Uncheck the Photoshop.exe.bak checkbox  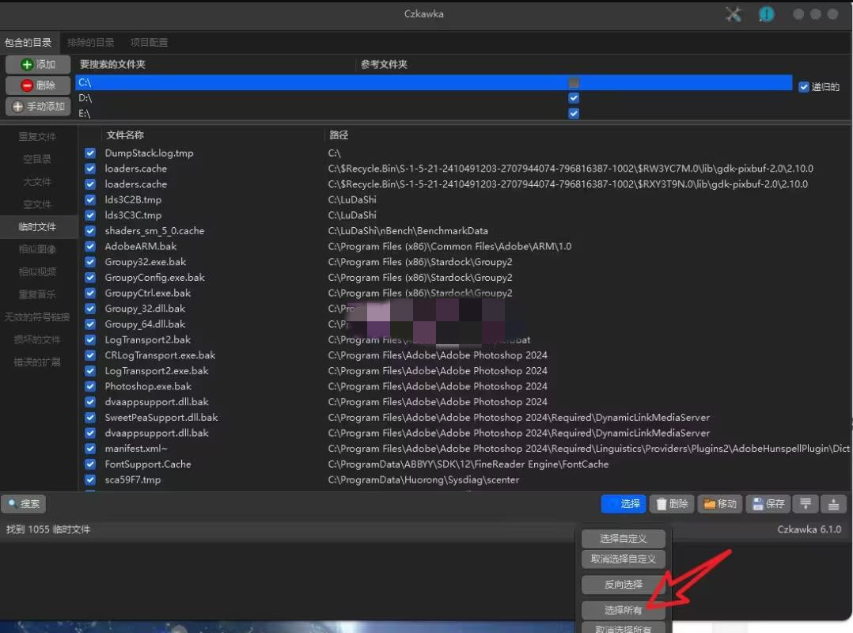click(90, 387)
